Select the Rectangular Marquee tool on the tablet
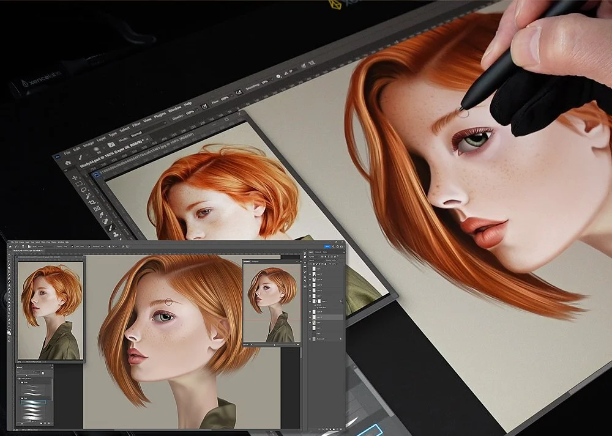The height and width of the screenshot is (436, 612). click(79, 183)
